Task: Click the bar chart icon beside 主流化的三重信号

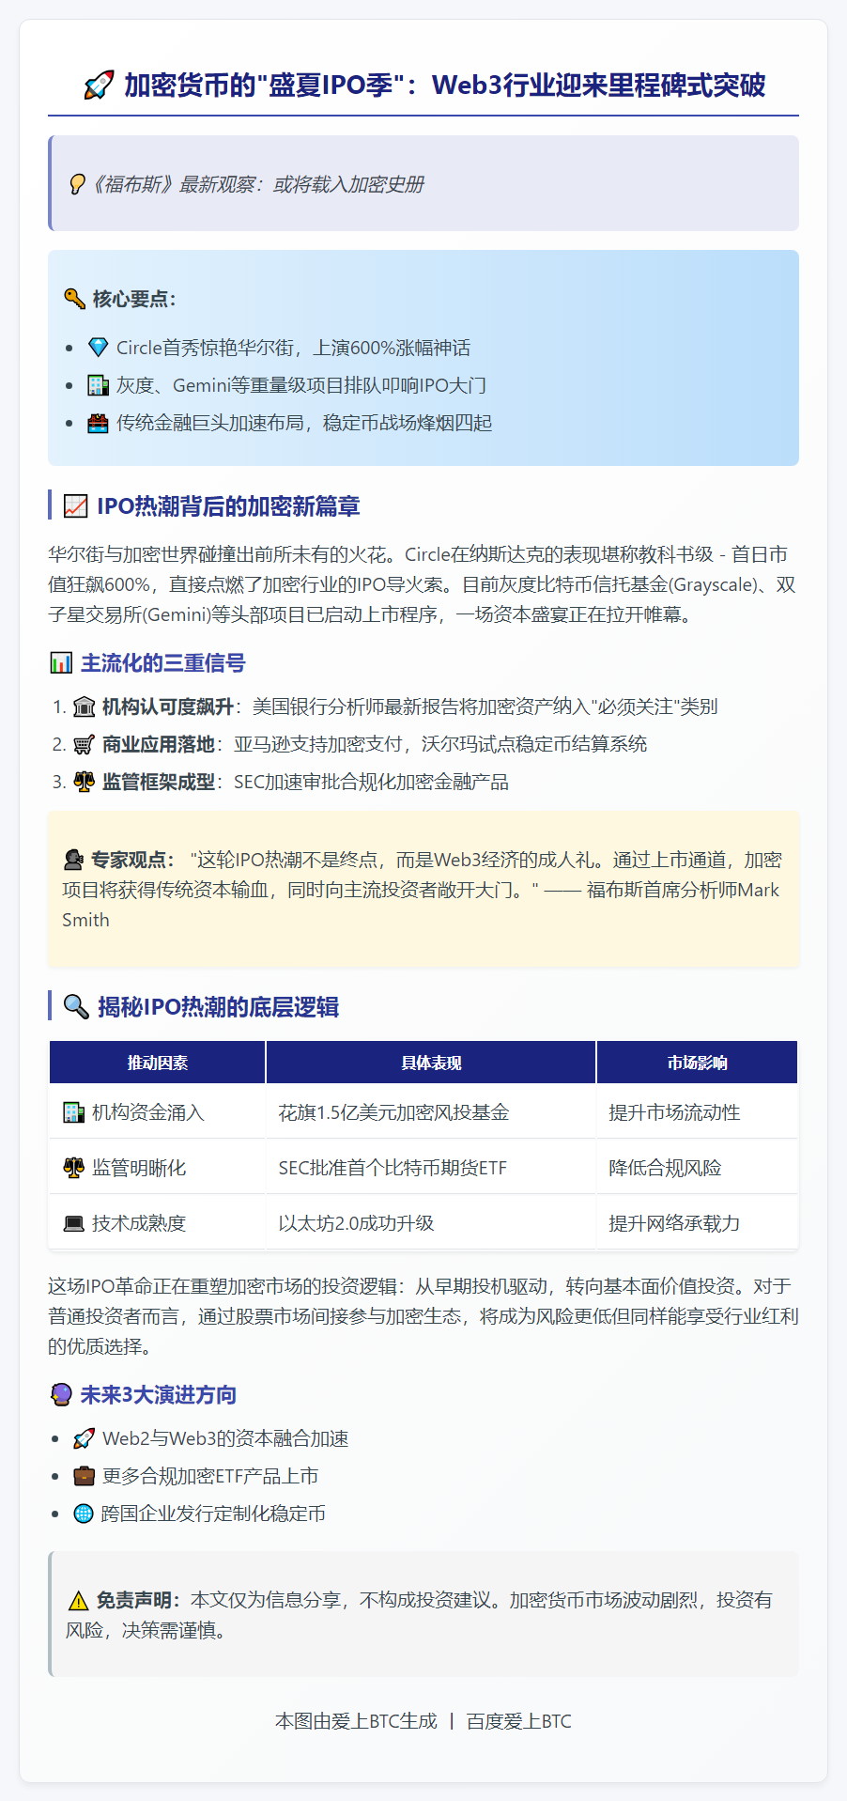Action: coord(61,663)
